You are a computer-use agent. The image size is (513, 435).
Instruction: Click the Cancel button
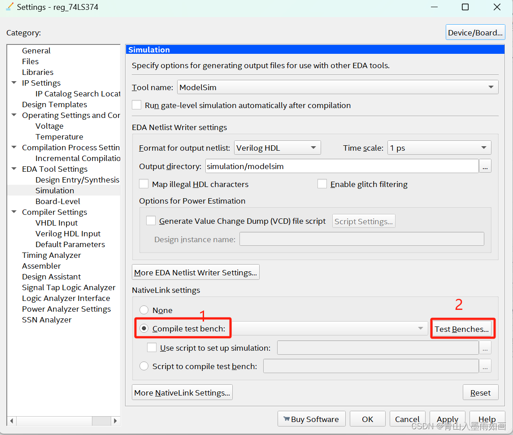(x=407, y=419)
